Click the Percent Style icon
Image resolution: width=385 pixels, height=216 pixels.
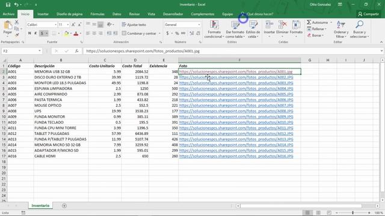pos(177,34)
